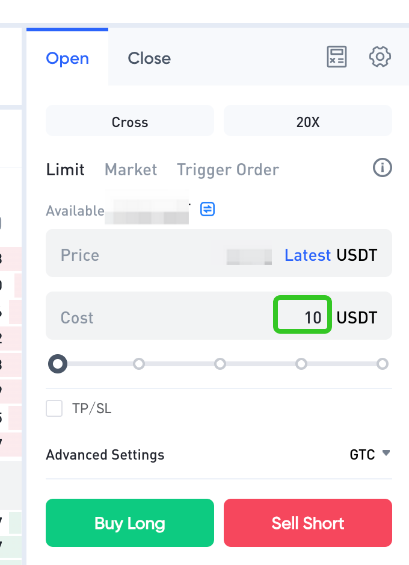The height and width of the screenshot is (565, 409).
Task: Set slider to the middle 50% point
Action: pos(220,364)
